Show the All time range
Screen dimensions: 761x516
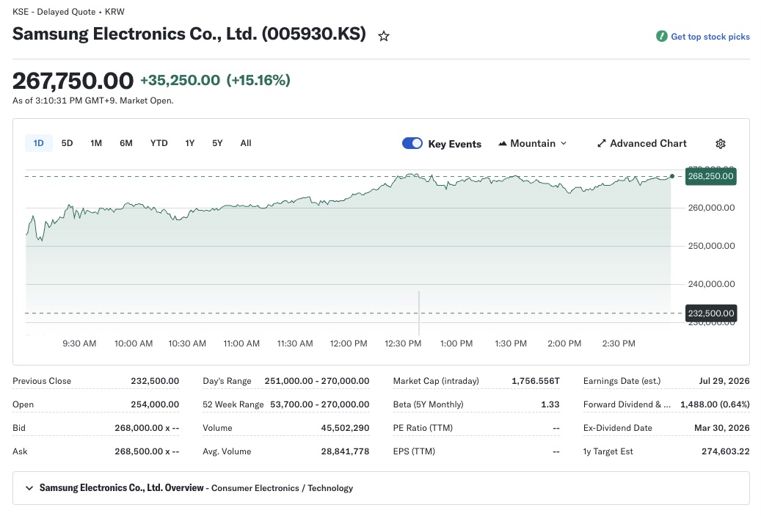click(x=246, y=143)
